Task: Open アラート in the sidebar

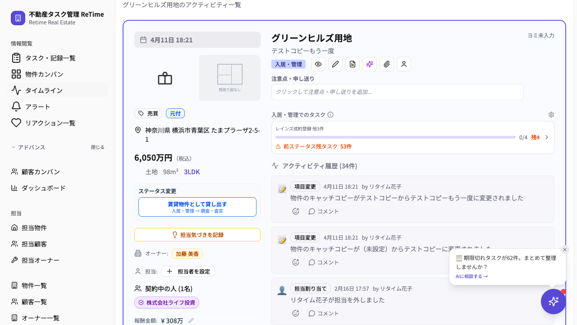Action: [x=58, y=107]
